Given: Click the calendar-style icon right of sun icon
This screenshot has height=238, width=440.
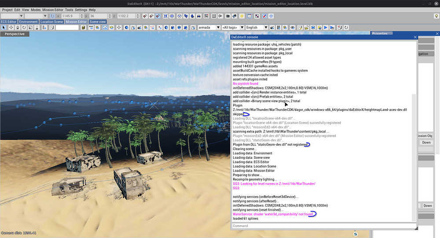Looking at the screenshot, I should [x=249, y=16].
